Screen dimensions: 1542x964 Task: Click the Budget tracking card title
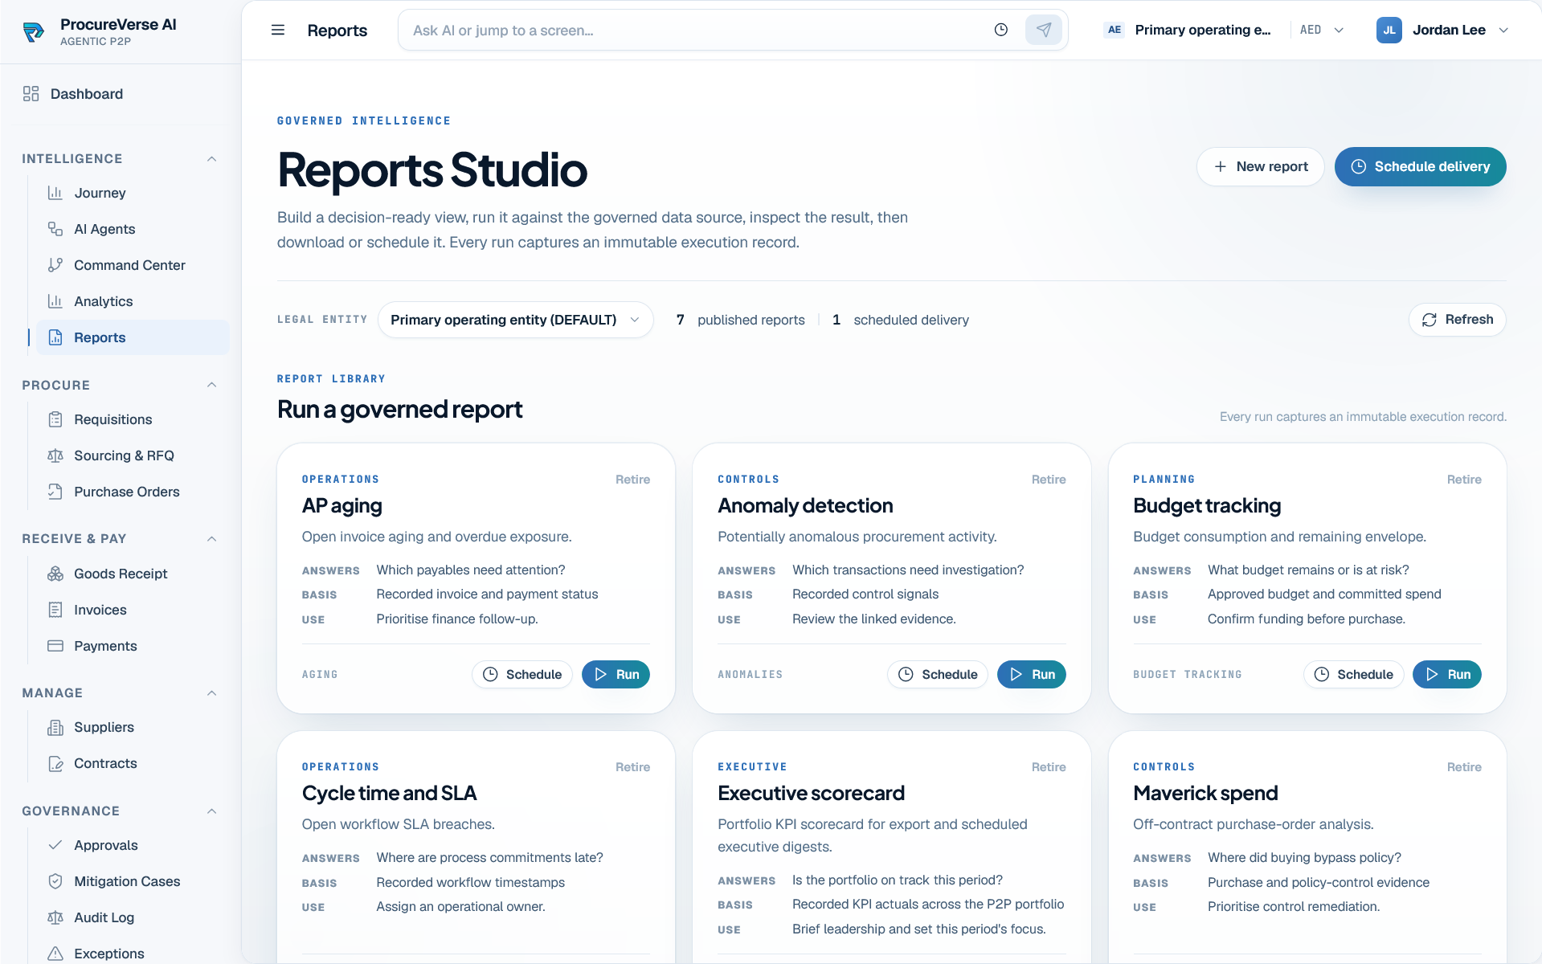(1207, 506)
